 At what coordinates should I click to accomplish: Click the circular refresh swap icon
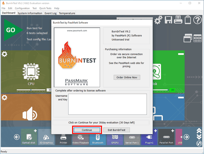pyautogui.click(x=199, y=143)
